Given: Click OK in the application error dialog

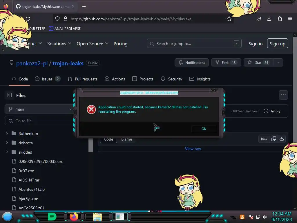Looking at the screenshot, I should pyautogui.click(x=204, y=129).
